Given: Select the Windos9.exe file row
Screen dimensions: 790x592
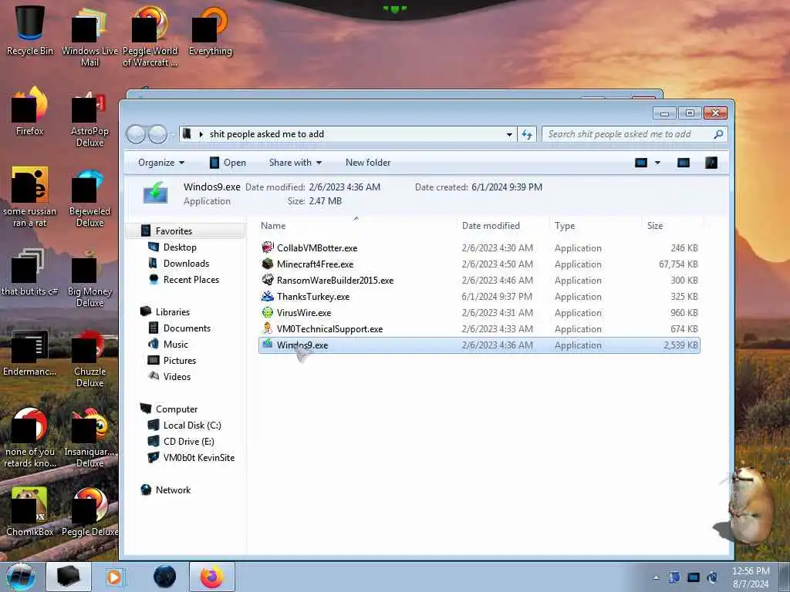Looking at the screenshot, I should point(479,345).
